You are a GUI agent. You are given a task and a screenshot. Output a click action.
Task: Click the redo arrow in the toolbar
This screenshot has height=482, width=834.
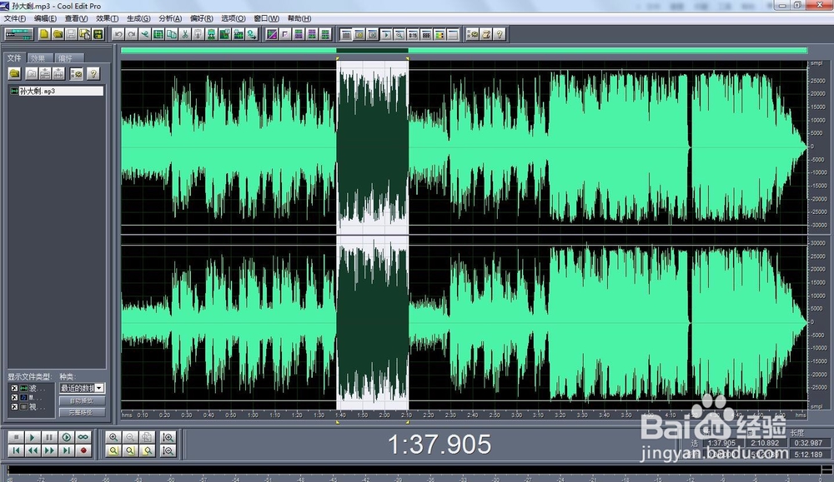click(x=132, y=34)
